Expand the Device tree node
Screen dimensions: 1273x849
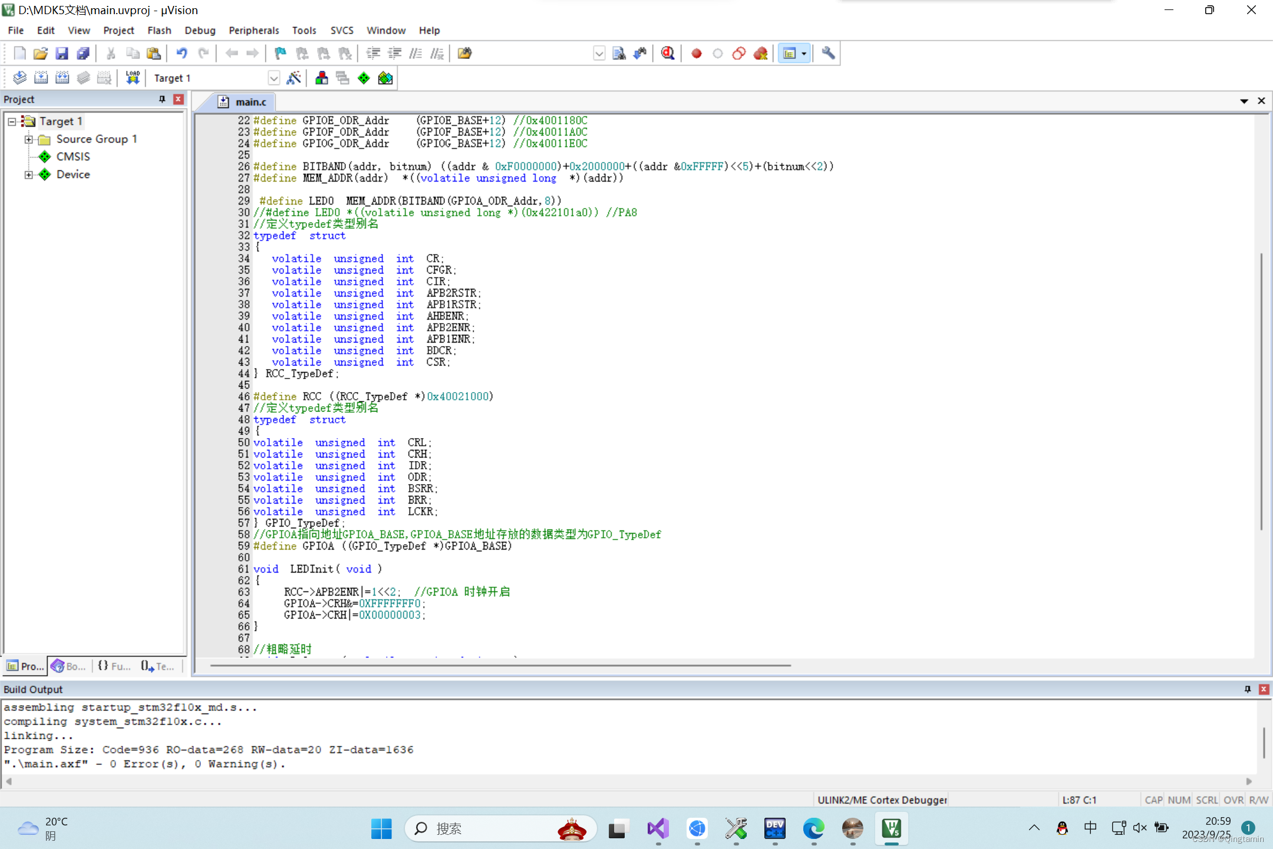(x=28, y=175)
